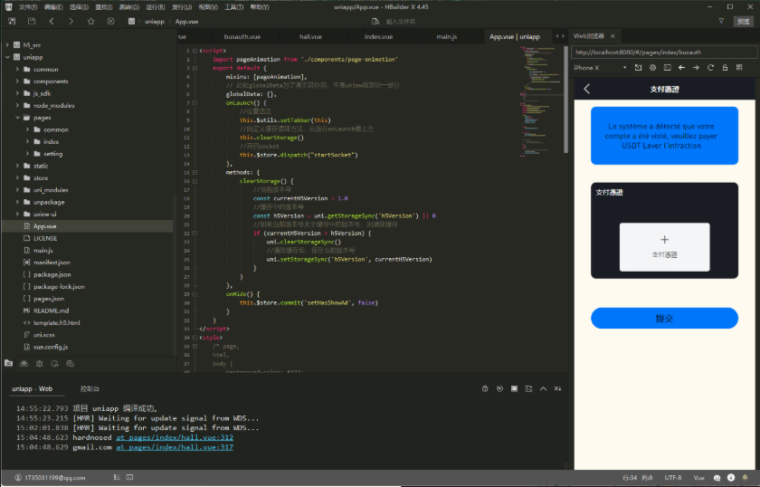Switch to the 控制台 console tab
Screen dimensions: 760x487
point(90,388)
